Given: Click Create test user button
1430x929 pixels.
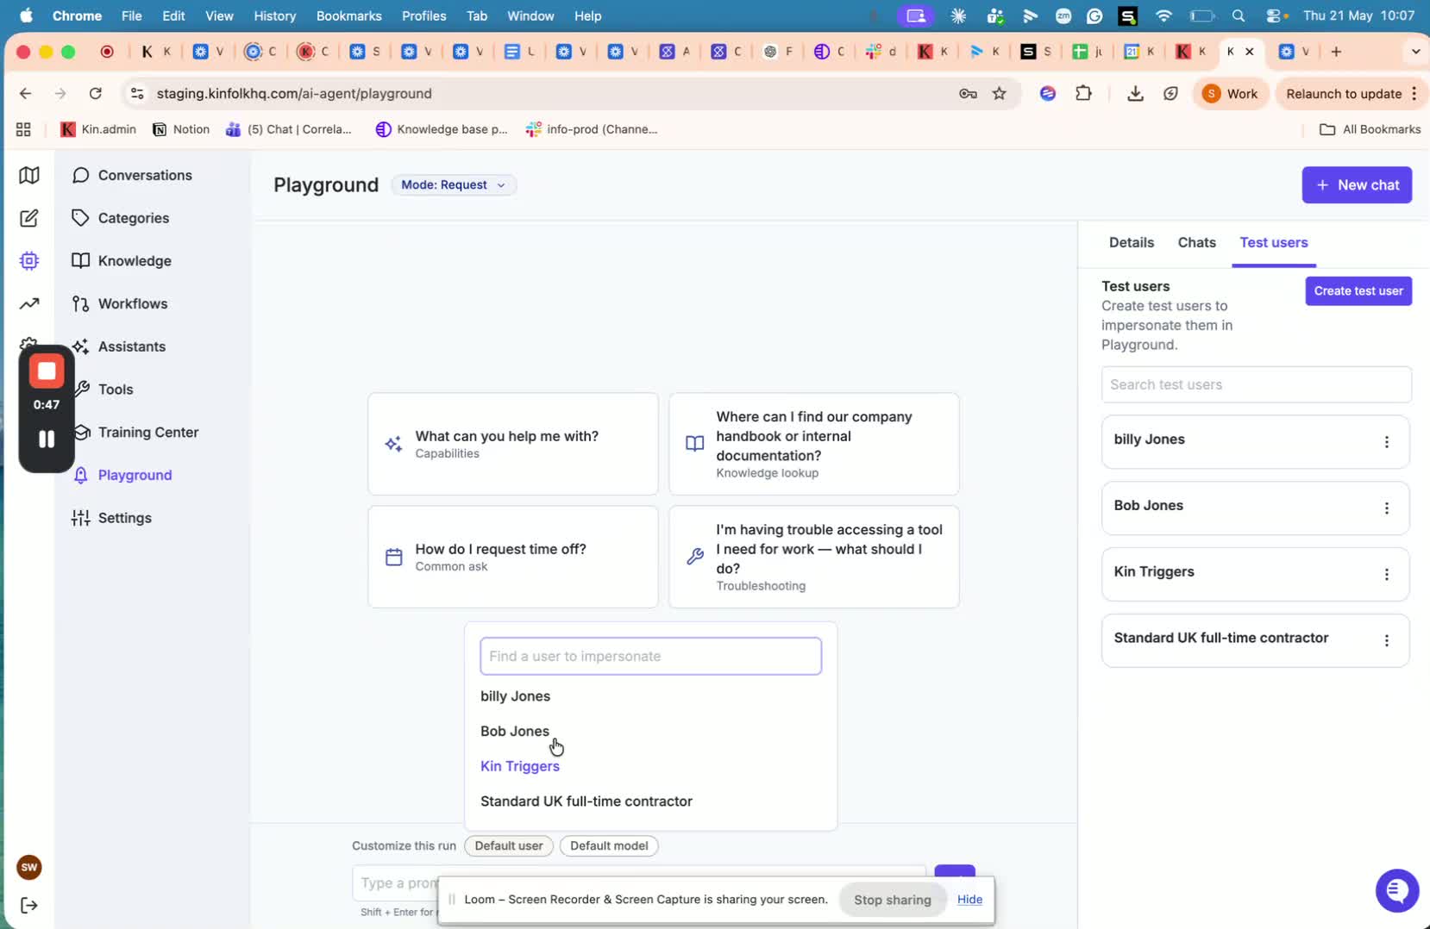Looking at the screenshot, I should 1358,290.
